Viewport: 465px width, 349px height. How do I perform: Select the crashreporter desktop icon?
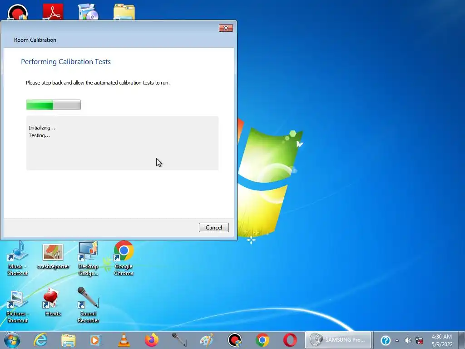tap(53, 257)
